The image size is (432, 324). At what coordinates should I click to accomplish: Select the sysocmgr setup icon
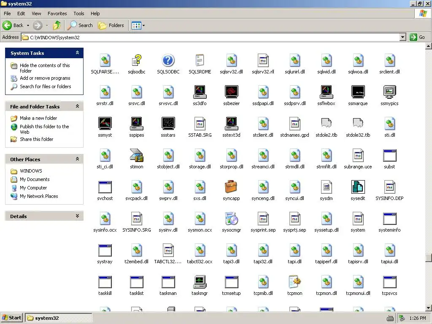coord(231,219)
